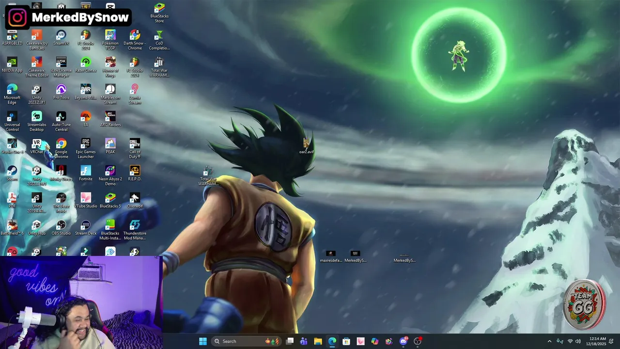Viewport: 620px width, 349px height.
Task: Launch VRChat from the desktop
Action: tap(37, 147)
